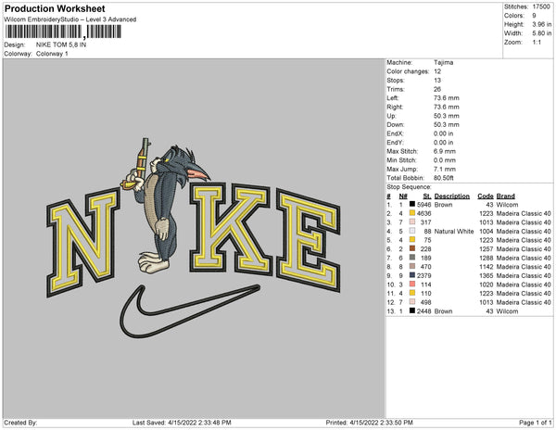Select the Natural White swatch in row 4
This screenshot has width=556, height=430.
pos(412,231)
